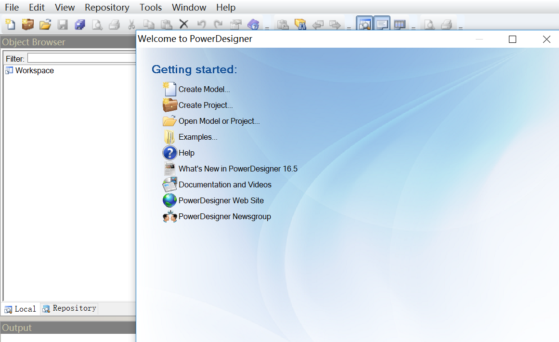Click the PowerDesigner Newsgroup people icon

[x=169, y=216]
